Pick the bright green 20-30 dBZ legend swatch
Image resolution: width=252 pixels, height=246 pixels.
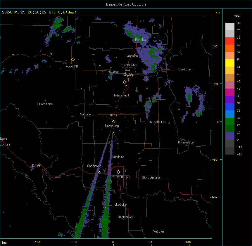(x=230, y=122)
